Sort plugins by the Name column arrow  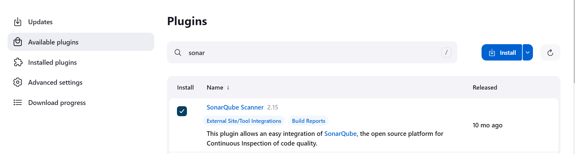click(228, 87)
